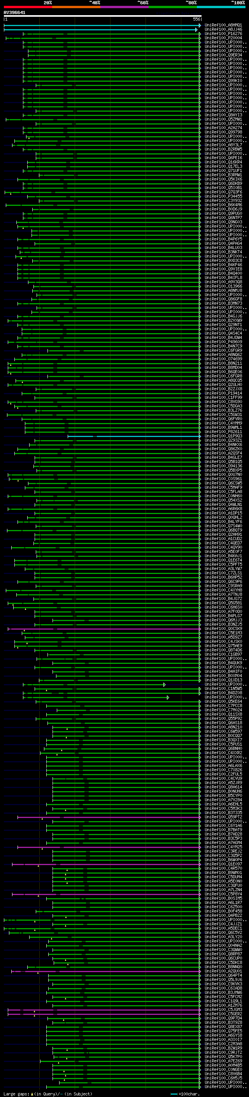Viewport: 249px width, 1097px height.
Task: Click the UniRef100_Q1XD13 entry
Action: coord(223,681)
